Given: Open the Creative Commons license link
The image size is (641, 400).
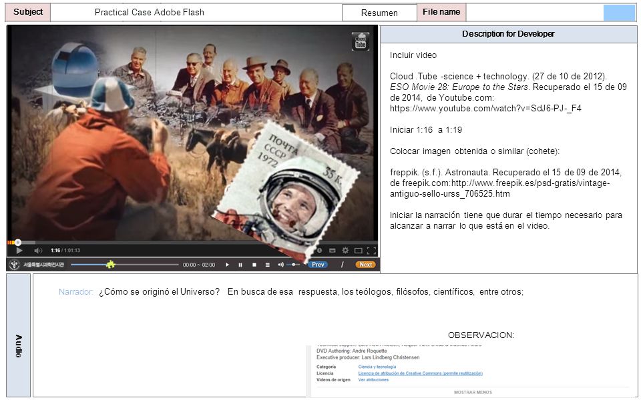Looking at the screenshot, I should pyautogui.click(x=420, y=373).
